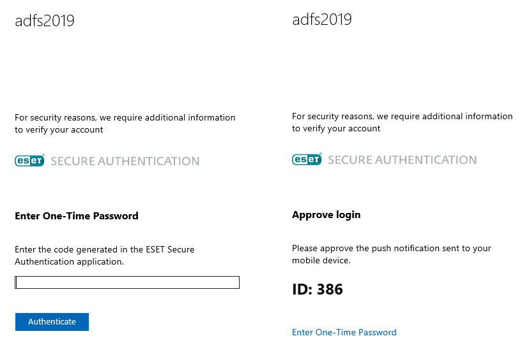Open the Enter One-Time Password link

tap(344, 332)
